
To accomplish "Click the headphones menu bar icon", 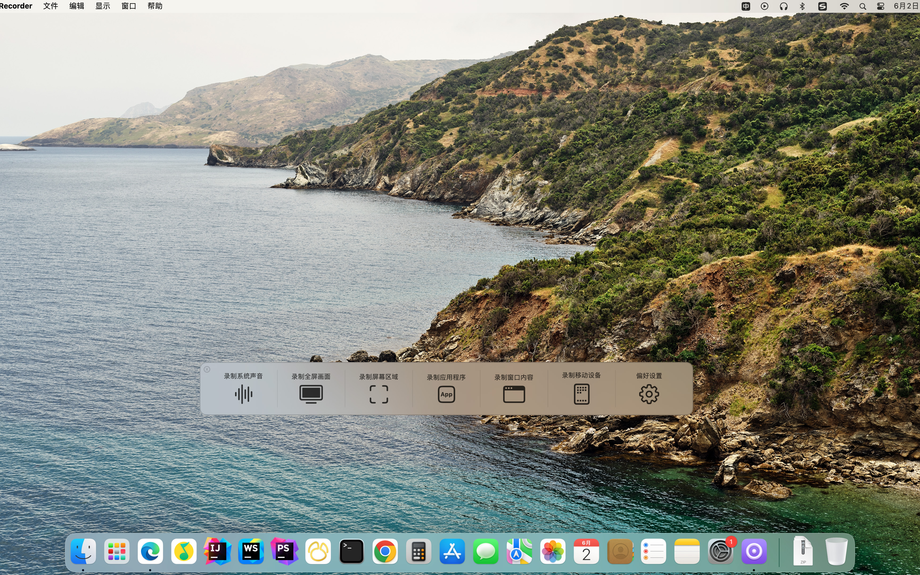I will tap(783, 6).
